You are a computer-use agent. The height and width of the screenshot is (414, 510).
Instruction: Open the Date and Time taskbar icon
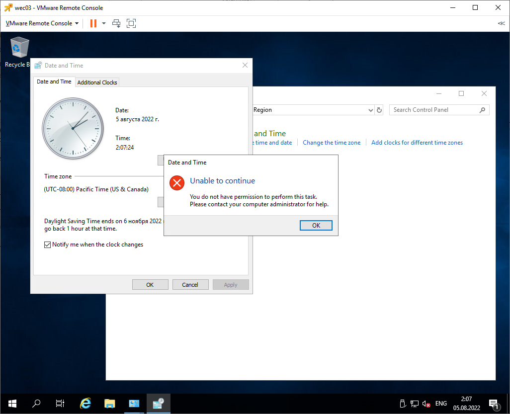tap(158, 403)
